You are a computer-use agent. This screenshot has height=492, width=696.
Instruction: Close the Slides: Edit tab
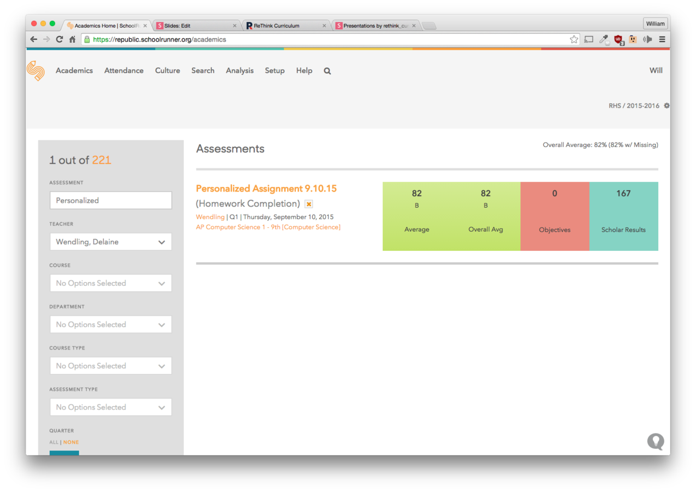[235, 26]
